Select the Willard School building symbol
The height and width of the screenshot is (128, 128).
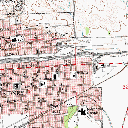click(74, 75)
